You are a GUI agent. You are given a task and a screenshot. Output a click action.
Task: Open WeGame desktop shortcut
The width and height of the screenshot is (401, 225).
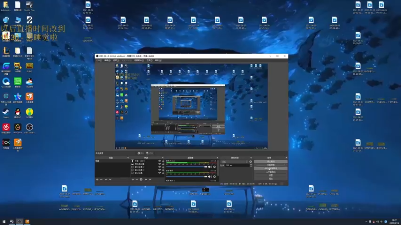tap(18, 128)
